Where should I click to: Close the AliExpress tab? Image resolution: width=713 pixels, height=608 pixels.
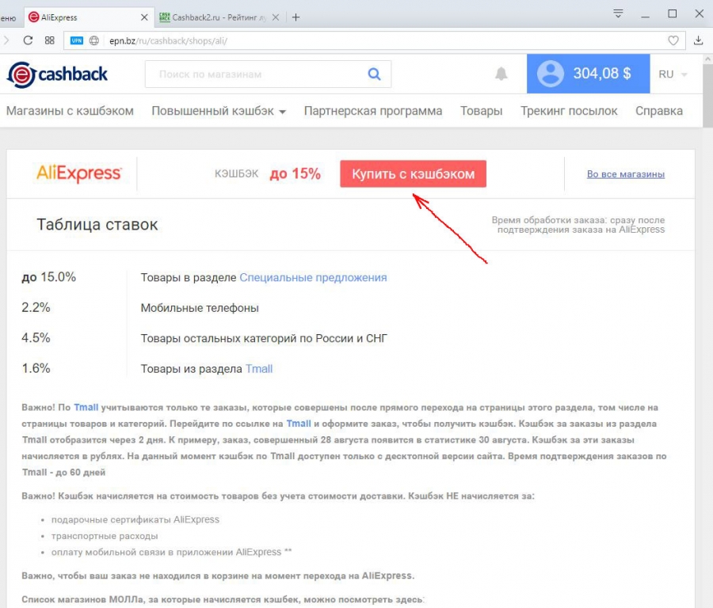(144, 17)
